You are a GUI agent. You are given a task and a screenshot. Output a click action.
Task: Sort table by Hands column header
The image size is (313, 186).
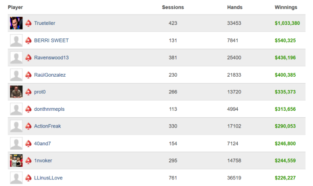235,7
